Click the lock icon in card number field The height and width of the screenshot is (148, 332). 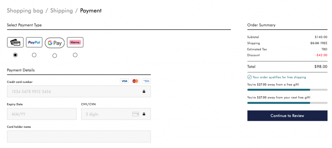144,91
